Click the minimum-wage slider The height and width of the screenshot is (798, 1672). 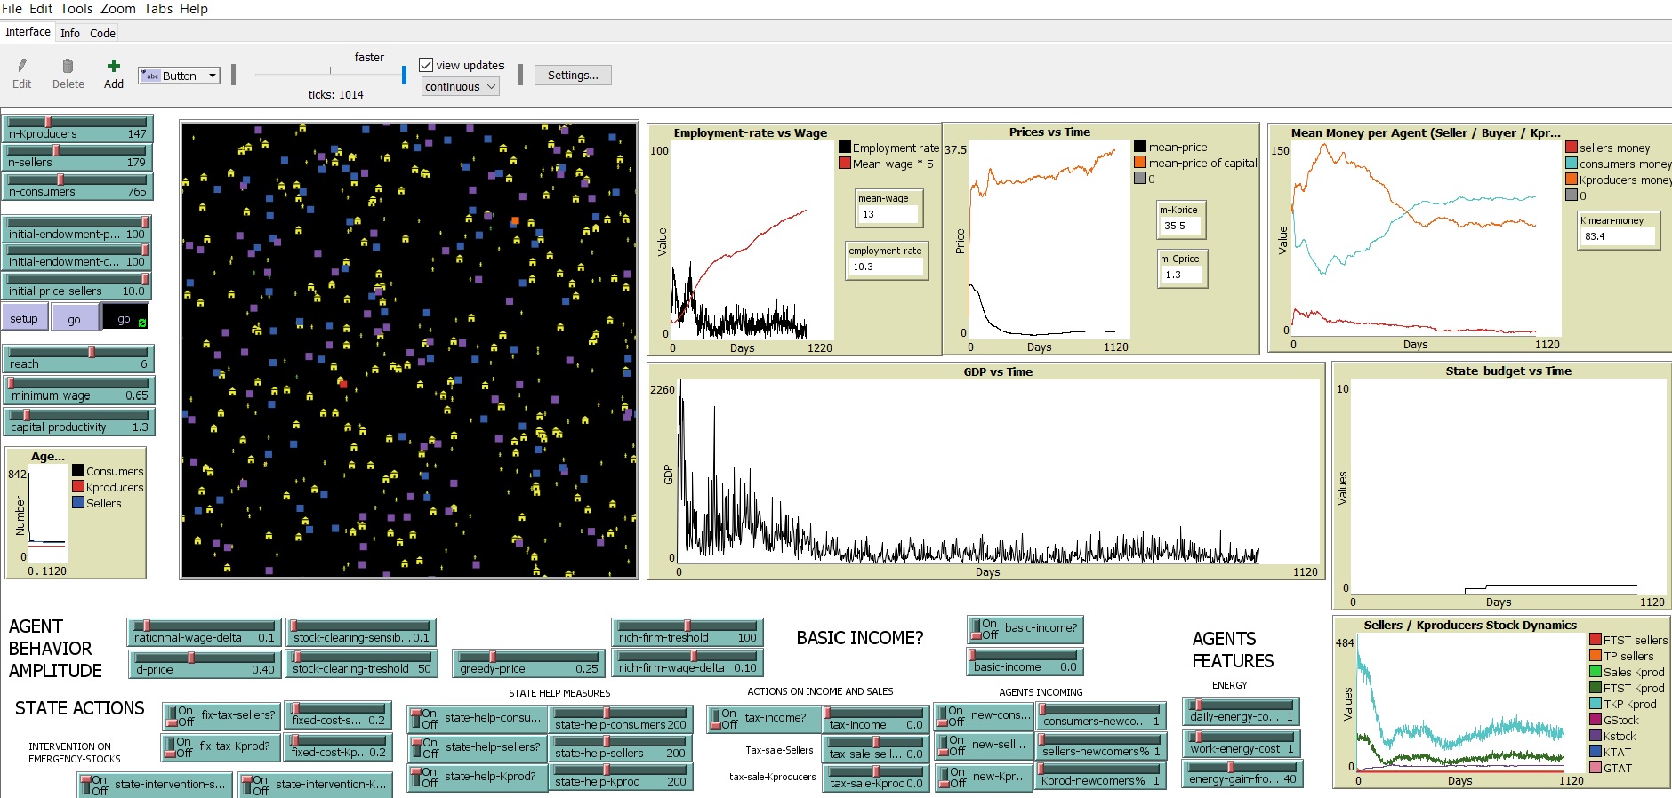point(79,391)
